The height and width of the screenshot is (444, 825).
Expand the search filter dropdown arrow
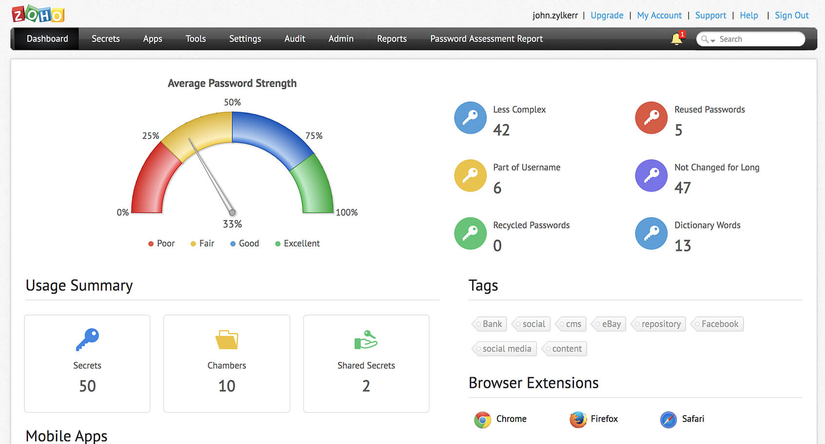point(712,40)
